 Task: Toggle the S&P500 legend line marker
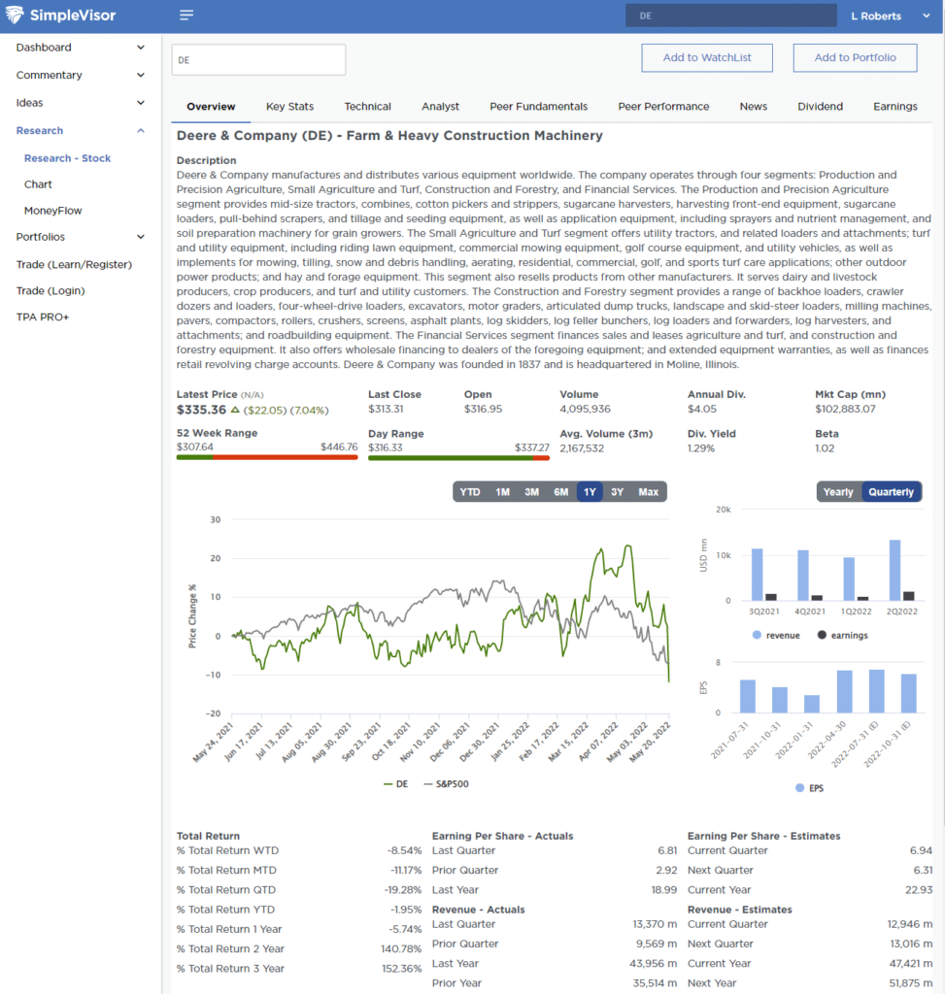(428, 784)
